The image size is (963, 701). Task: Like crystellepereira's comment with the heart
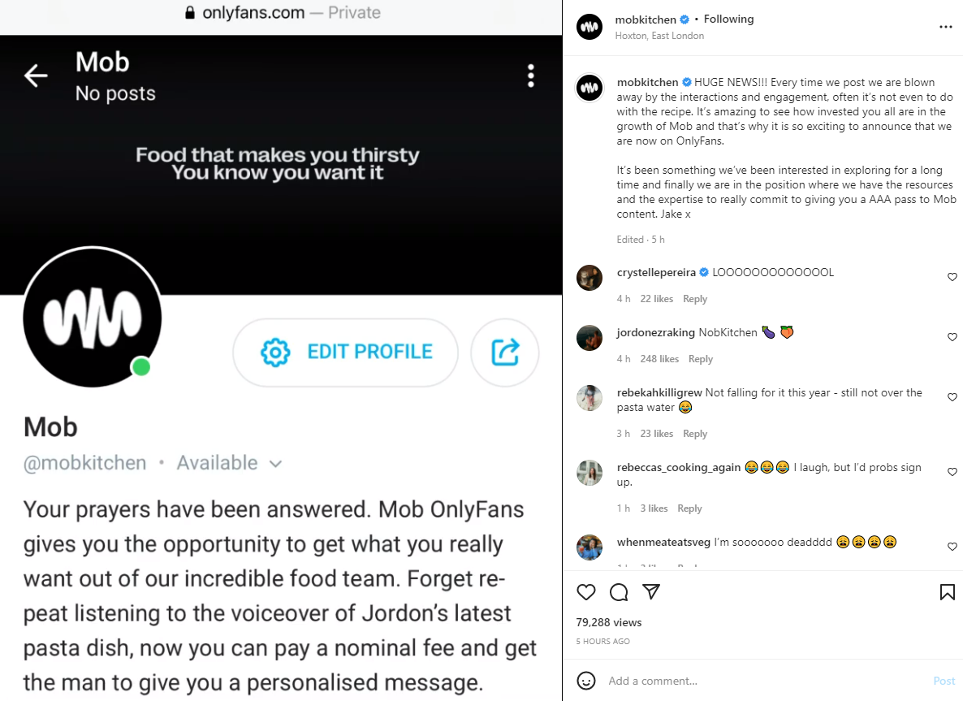tap(952, 277)
